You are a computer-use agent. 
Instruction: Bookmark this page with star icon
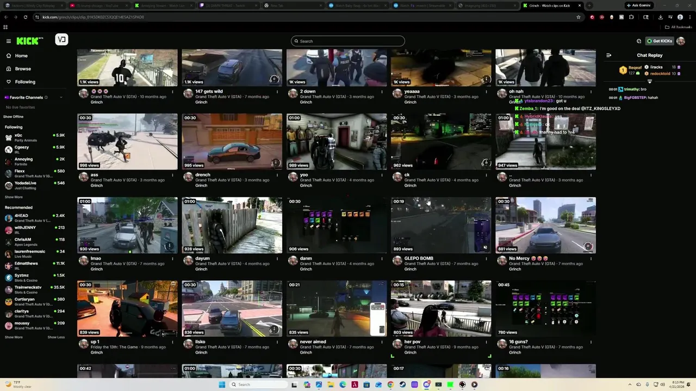point(579,17)
